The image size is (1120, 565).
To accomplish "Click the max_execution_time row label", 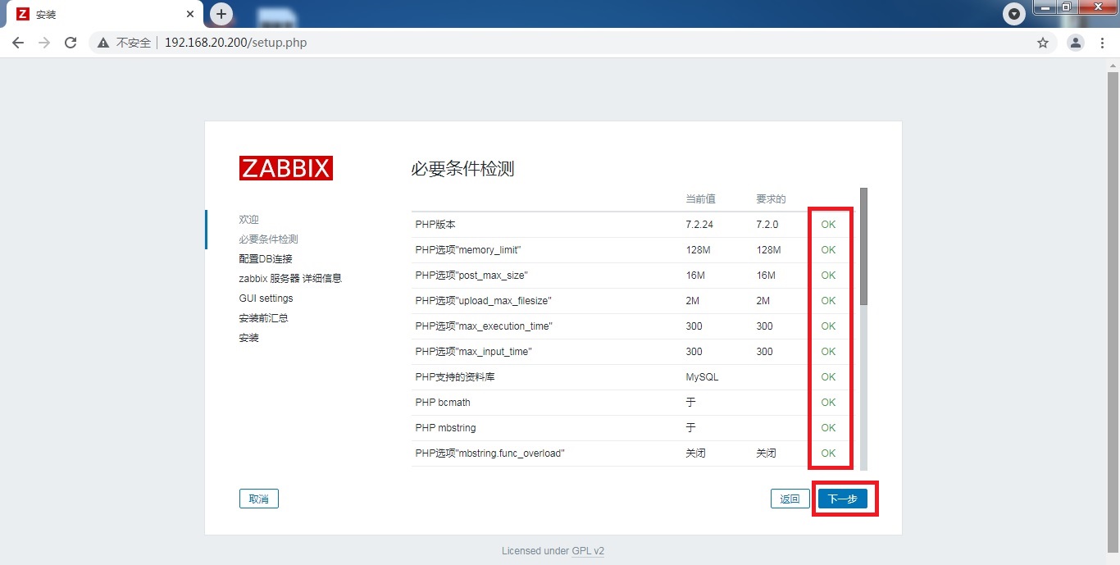I will click(484, 326).
